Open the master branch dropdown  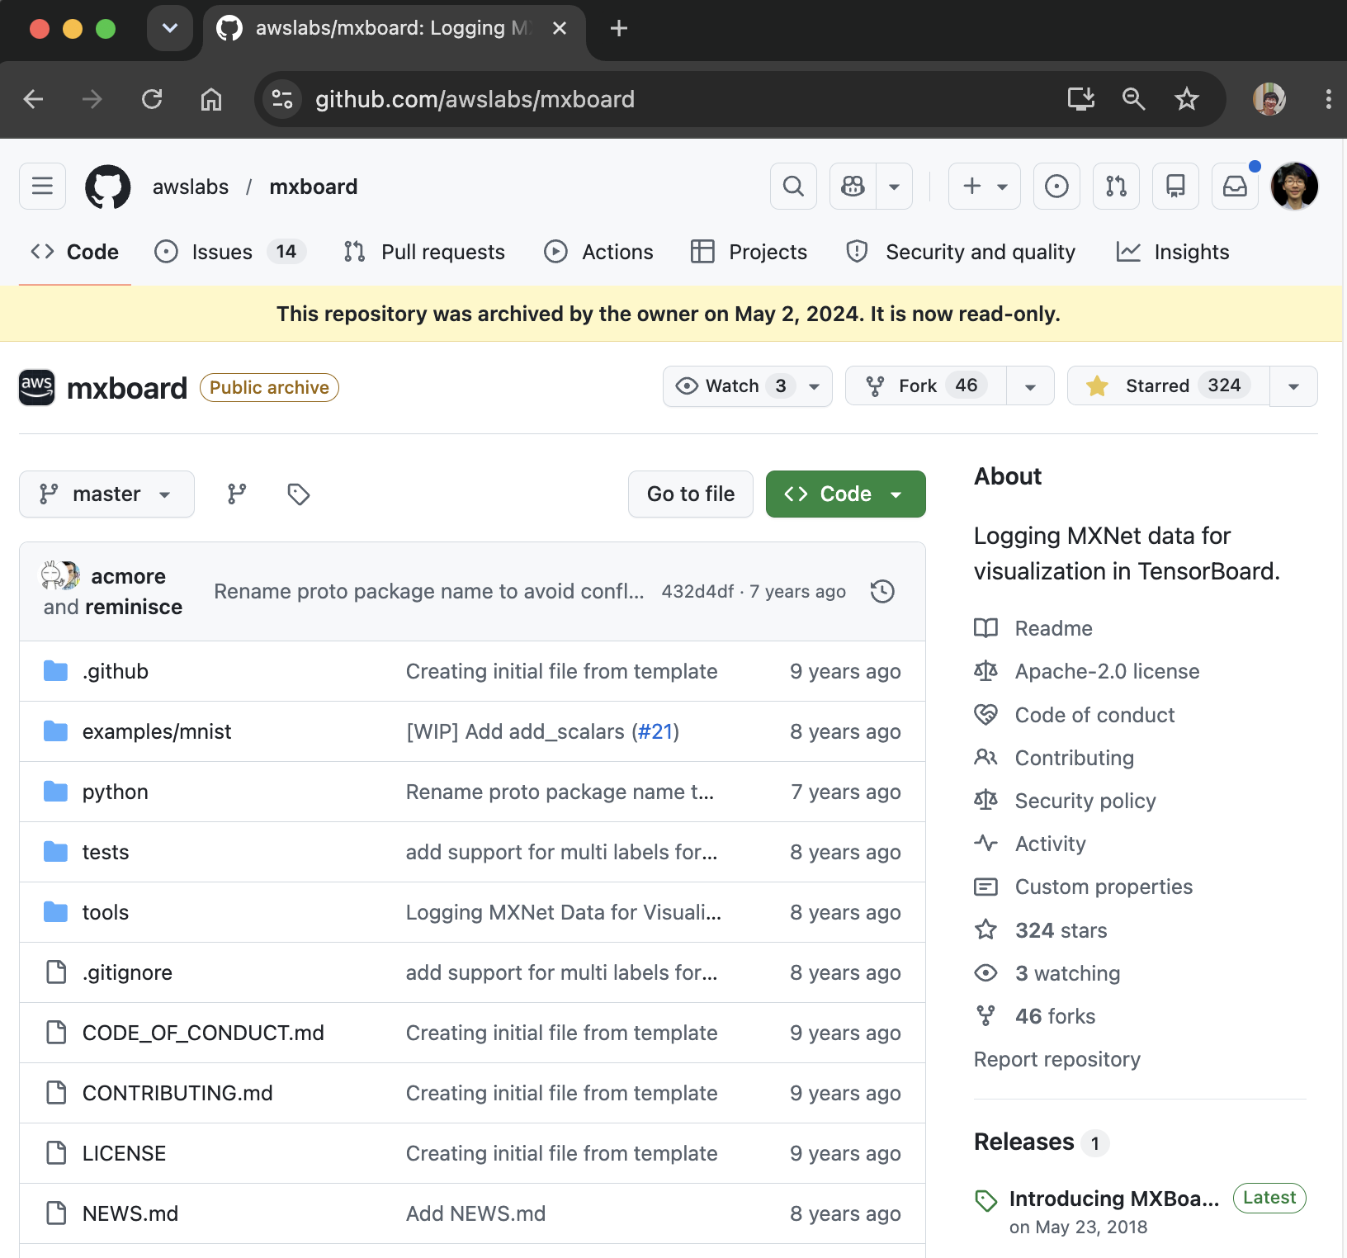click(x=106, y=494)
